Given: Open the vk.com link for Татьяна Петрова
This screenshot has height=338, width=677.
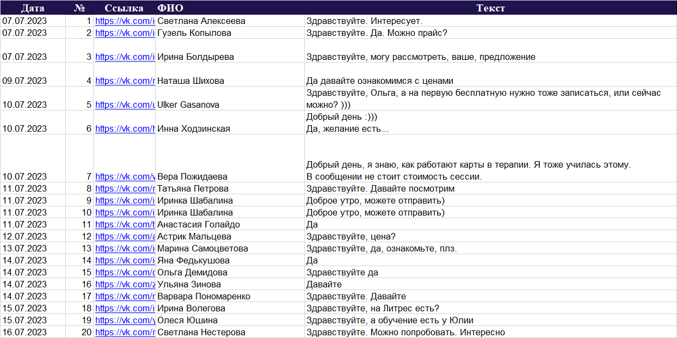Looking at the screenshot, I should click(x=125, y=188).
